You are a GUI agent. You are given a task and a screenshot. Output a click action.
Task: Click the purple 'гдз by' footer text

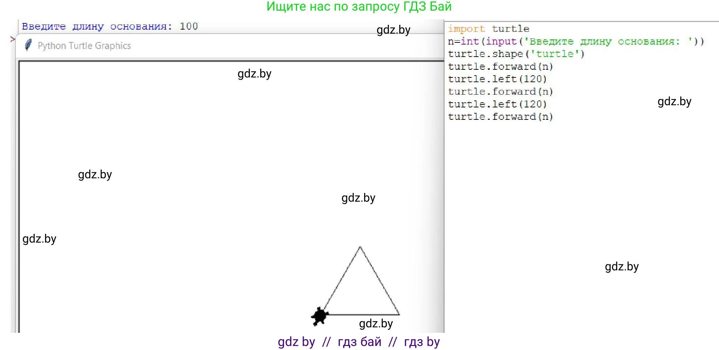coord(422,342)
